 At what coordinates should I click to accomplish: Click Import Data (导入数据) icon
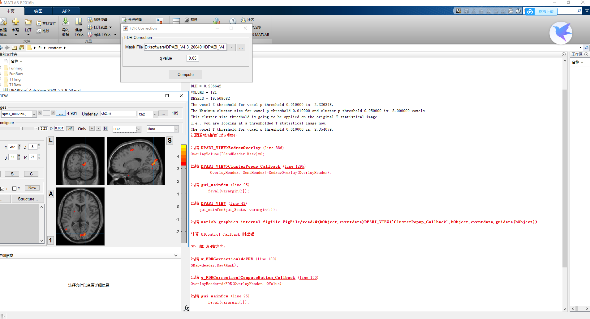pyautogui.click(x=66, y=22)
